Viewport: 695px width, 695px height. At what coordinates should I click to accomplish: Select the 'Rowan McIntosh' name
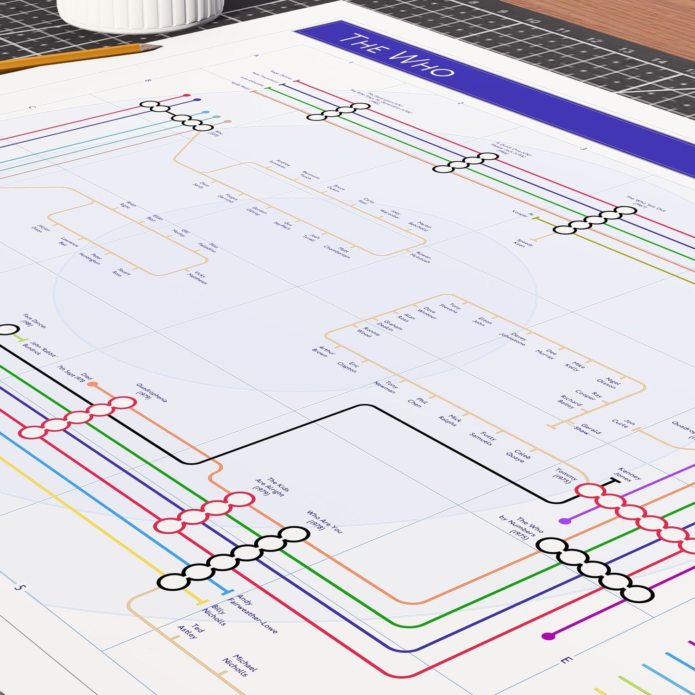click(420, 257)
